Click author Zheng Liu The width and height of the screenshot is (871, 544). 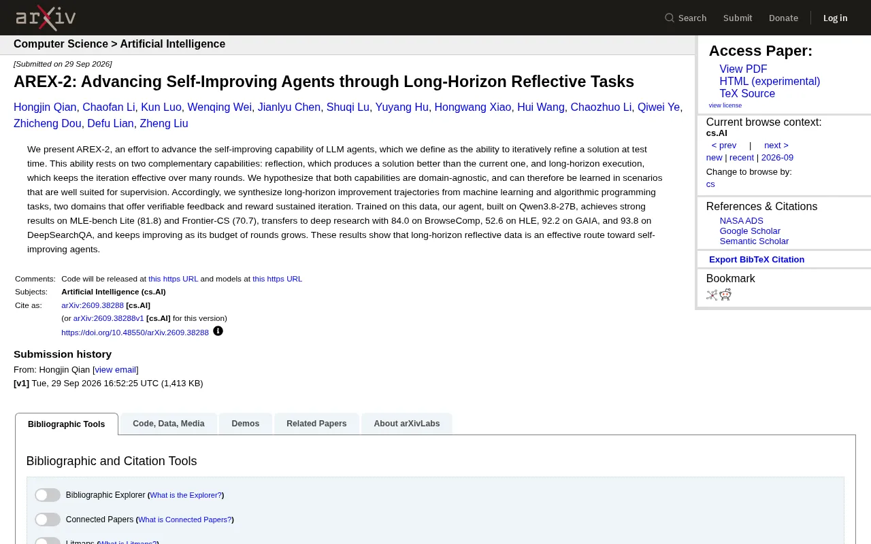164,124
